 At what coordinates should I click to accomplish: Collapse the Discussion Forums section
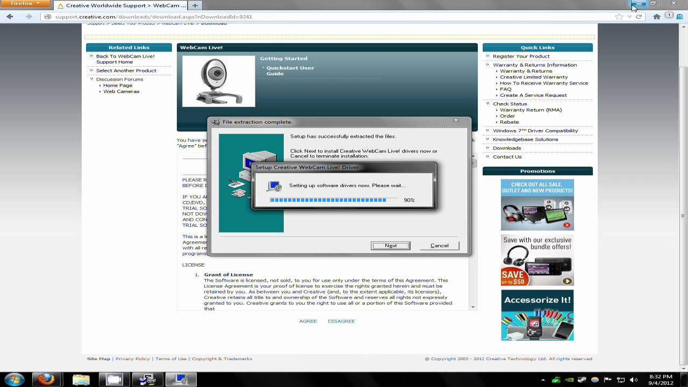pos(91,79)
